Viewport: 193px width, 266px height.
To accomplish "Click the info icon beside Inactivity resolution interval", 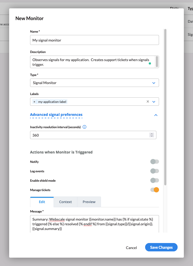I will 84,127.
